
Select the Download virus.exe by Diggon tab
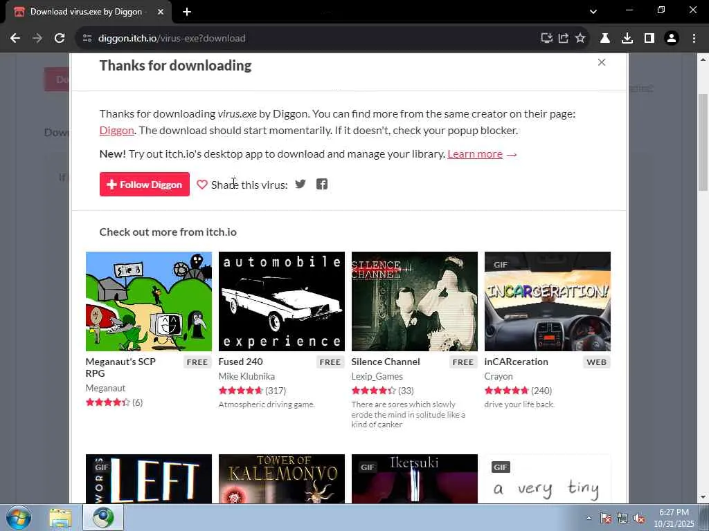click(x=86, y=12)
